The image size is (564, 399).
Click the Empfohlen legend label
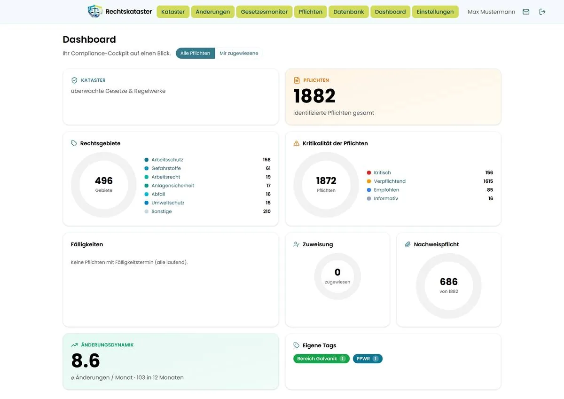coord(386,190)
